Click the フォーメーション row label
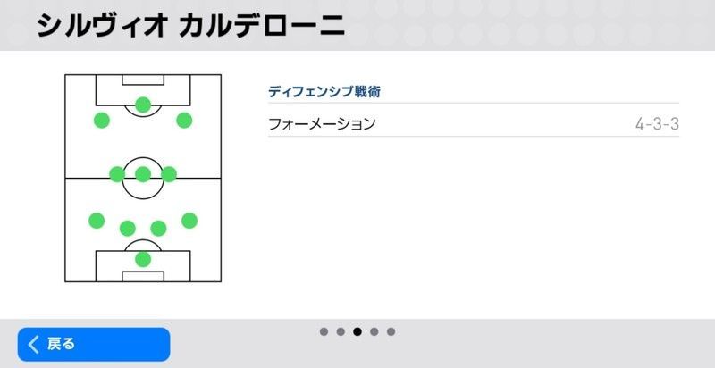This screenshot has width=715, height=368. 322,124
